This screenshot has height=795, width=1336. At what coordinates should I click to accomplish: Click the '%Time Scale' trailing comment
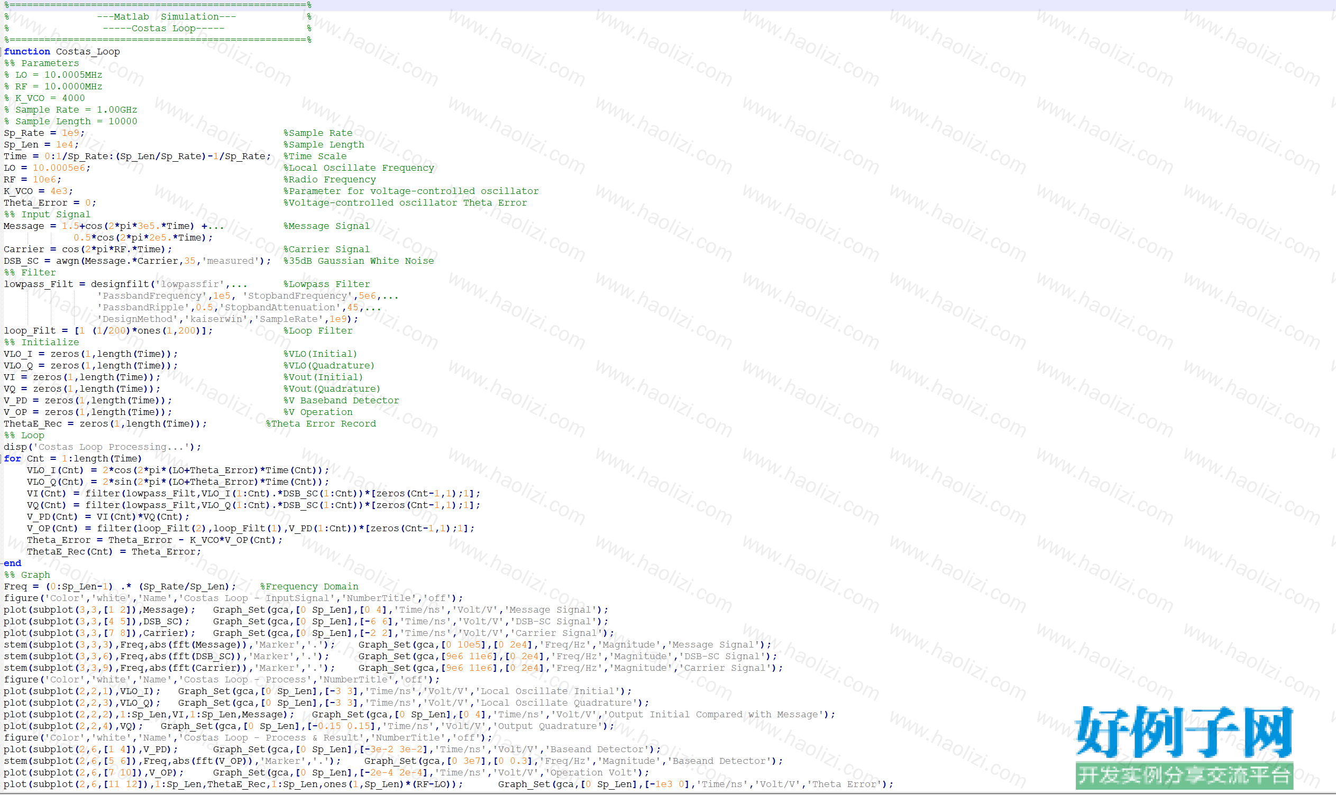click(x=315, y=156)
